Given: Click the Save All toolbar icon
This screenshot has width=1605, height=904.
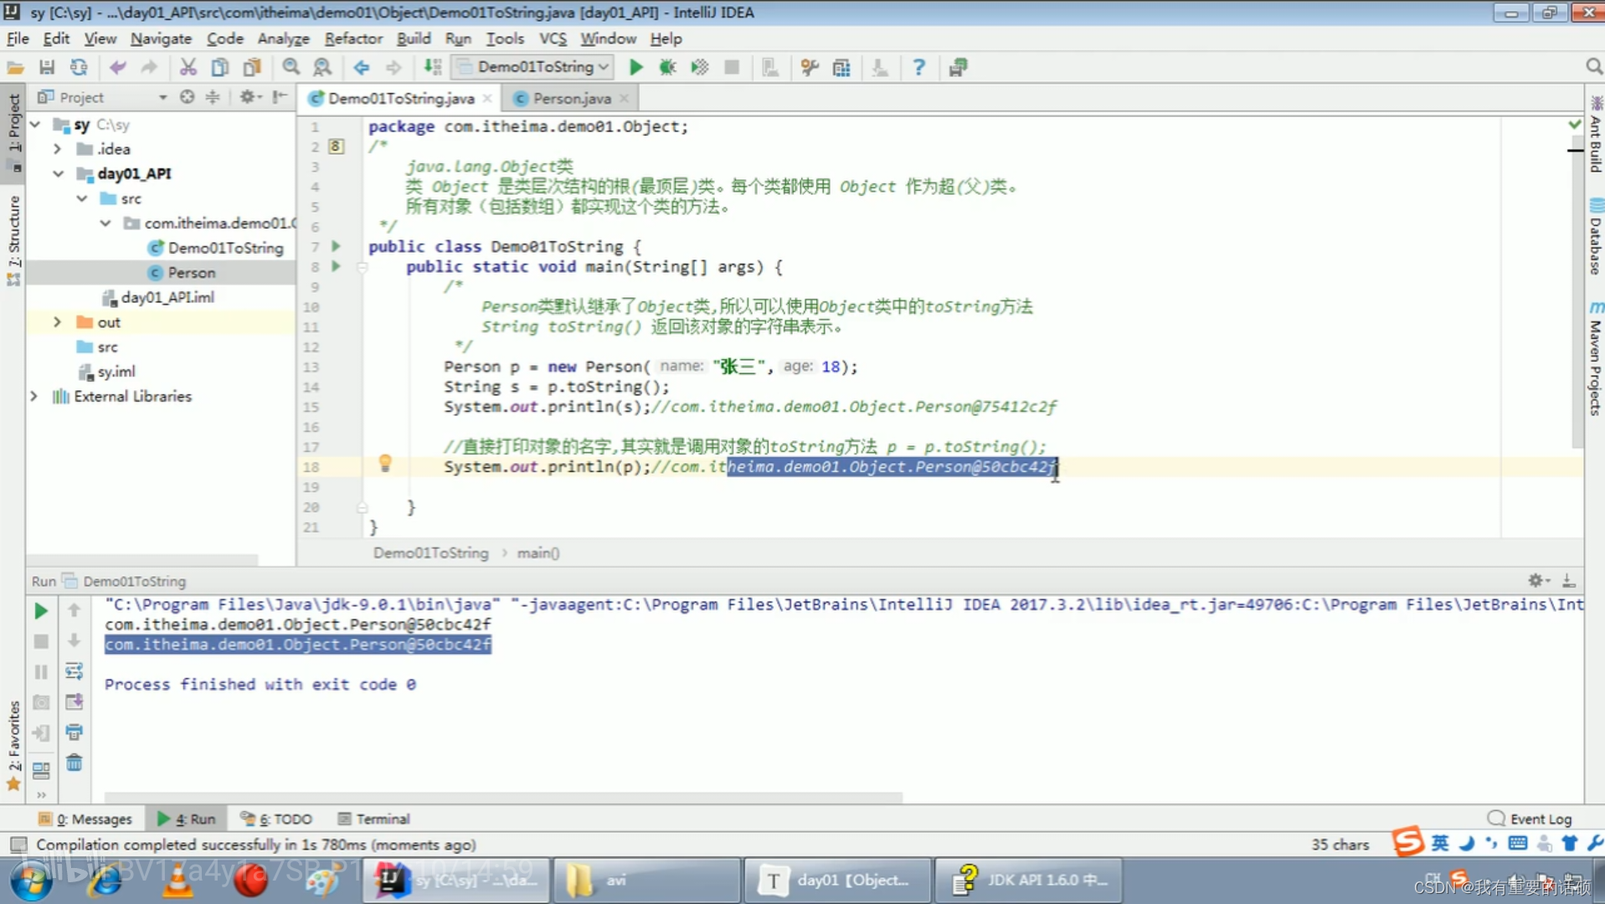Looking at the screenshot, I should (x=47, y=68).
